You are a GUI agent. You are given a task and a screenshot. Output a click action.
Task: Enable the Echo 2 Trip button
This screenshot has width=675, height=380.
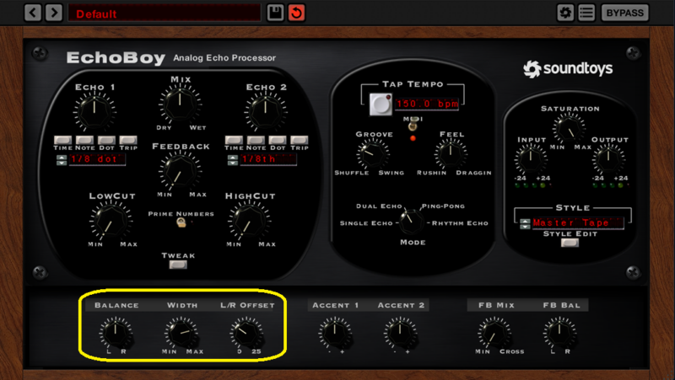point(300,140)
